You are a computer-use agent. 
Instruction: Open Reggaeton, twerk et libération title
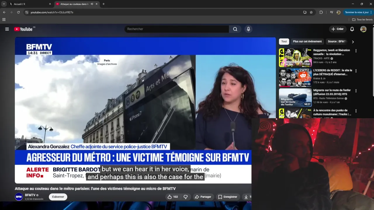331,52
